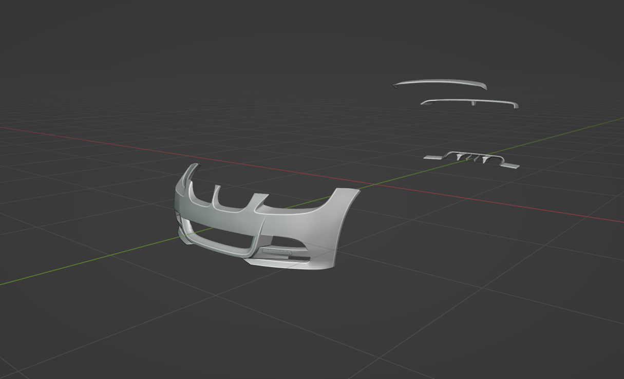624x379 pixels.
Task: Click the bumper's upper left headlight corner
Action: point(191,170)
